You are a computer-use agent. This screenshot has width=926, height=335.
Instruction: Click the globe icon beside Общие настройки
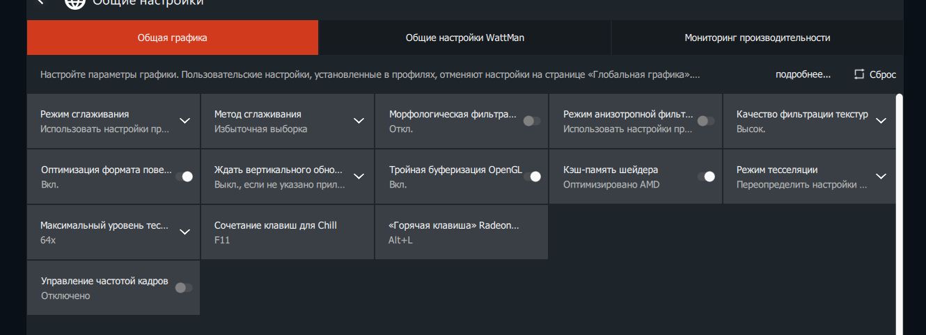pos(74,3)
